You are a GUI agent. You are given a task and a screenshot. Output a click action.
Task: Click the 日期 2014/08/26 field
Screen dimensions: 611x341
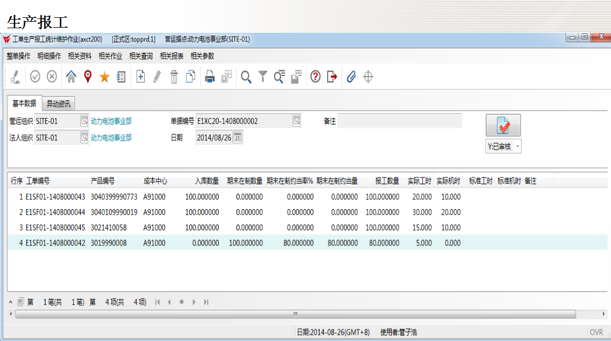[x=214, y=138]
